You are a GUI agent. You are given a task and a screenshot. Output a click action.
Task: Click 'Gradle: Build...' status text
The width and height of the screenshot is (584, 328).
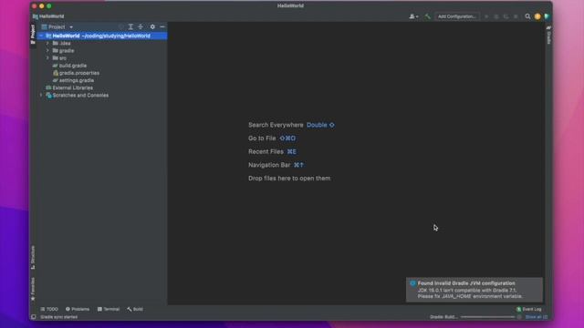coord(443,317)
